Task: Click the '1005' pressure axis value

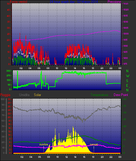Action: [126, 28]
